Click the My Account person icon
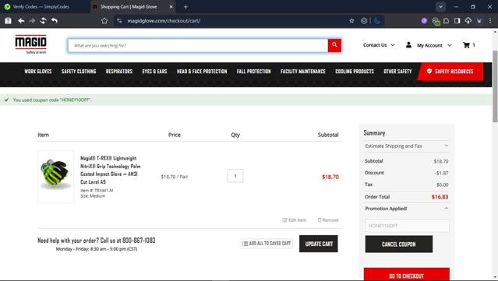The image size is (498, 281). tap(408, 44)
